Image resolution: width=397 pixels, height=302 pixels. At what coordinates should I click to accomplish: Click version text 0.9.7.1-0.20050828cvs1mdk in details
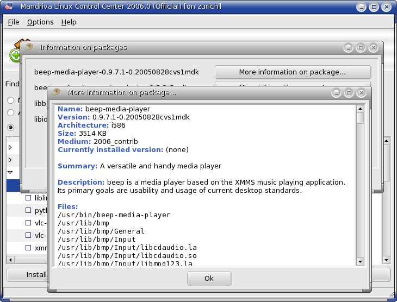point(141,117)
